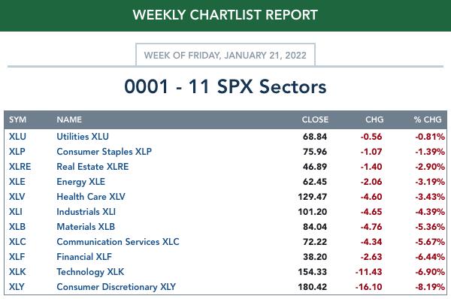Click the SYM column header

[x=17, y=119]
